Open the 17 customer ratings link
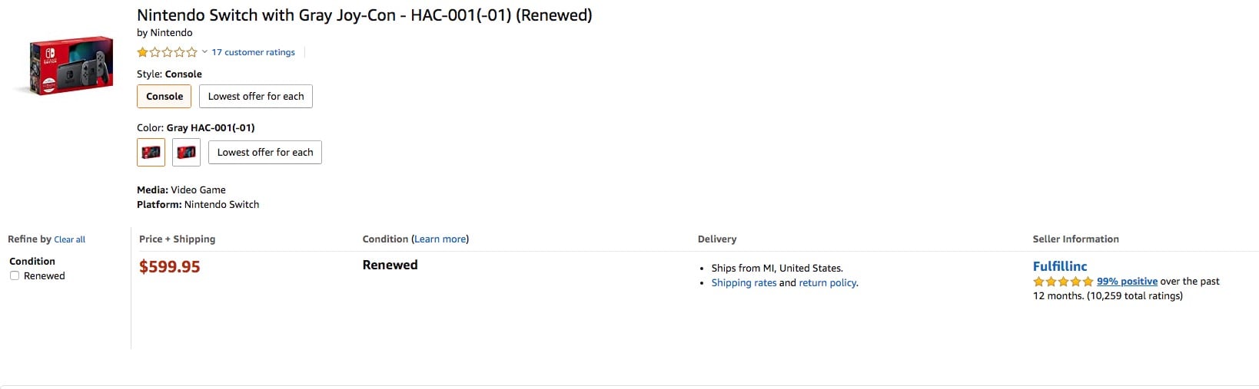This screenshot has width=1259, height=389. [253, 52]
